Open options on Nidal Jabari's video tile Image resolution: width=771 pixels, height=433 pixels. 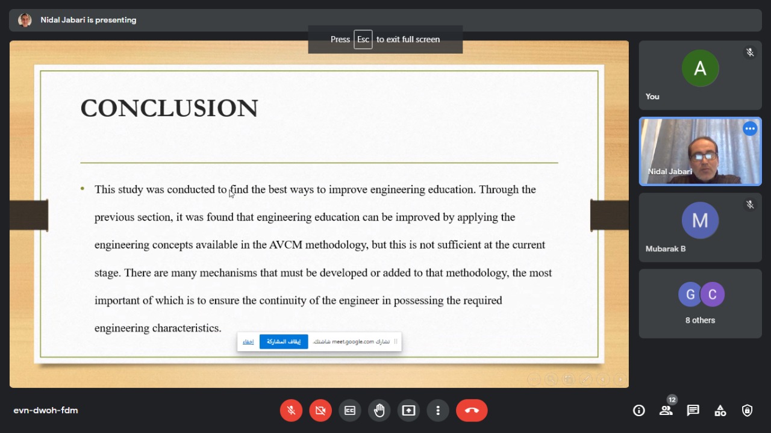[750, 128]
